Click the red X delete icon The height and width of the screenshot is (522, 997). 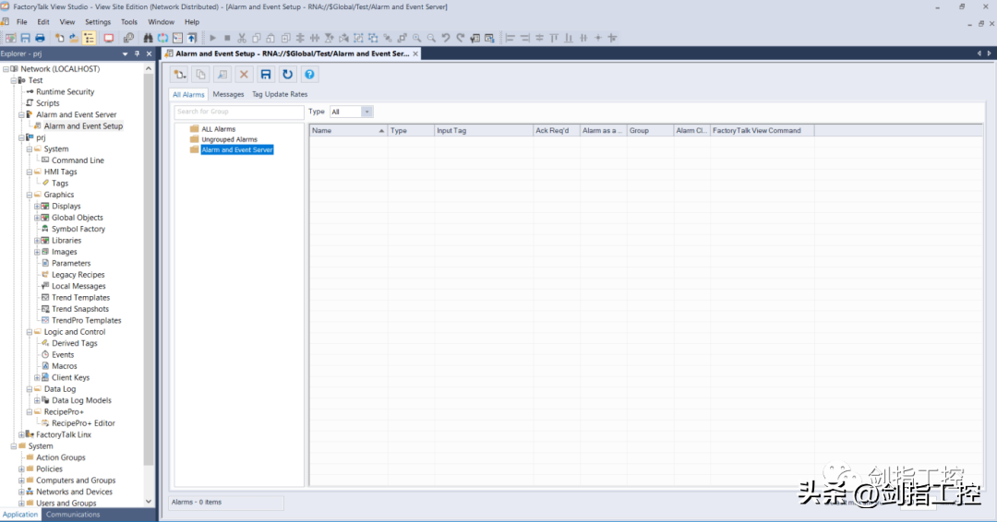pos(244,75)
